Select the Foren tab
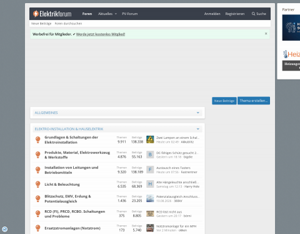The width and height of the screenshot is (300, 234). 87,14
